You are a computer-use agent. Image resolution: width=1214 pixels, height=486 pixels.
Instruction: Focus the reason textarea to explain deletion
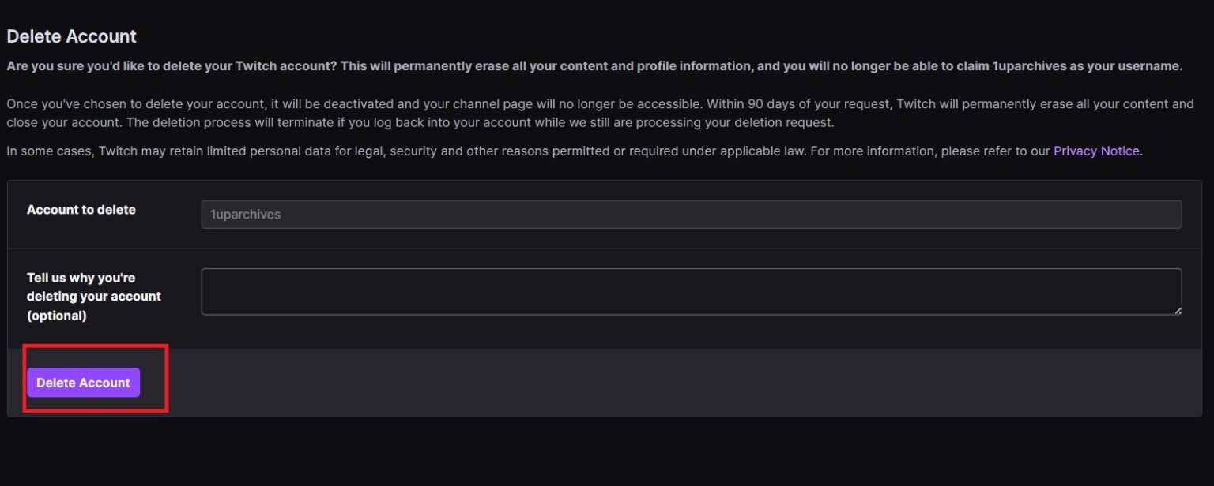coord(692,291)
